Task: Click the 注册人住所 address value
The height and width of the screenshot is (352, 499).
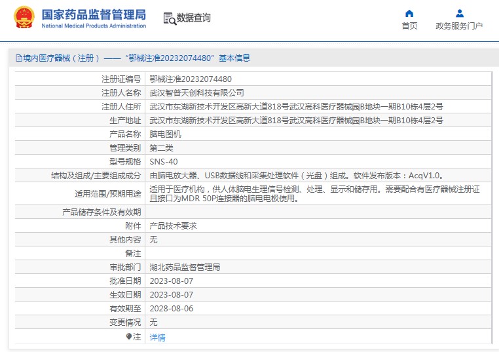Action: click(296, 106)
